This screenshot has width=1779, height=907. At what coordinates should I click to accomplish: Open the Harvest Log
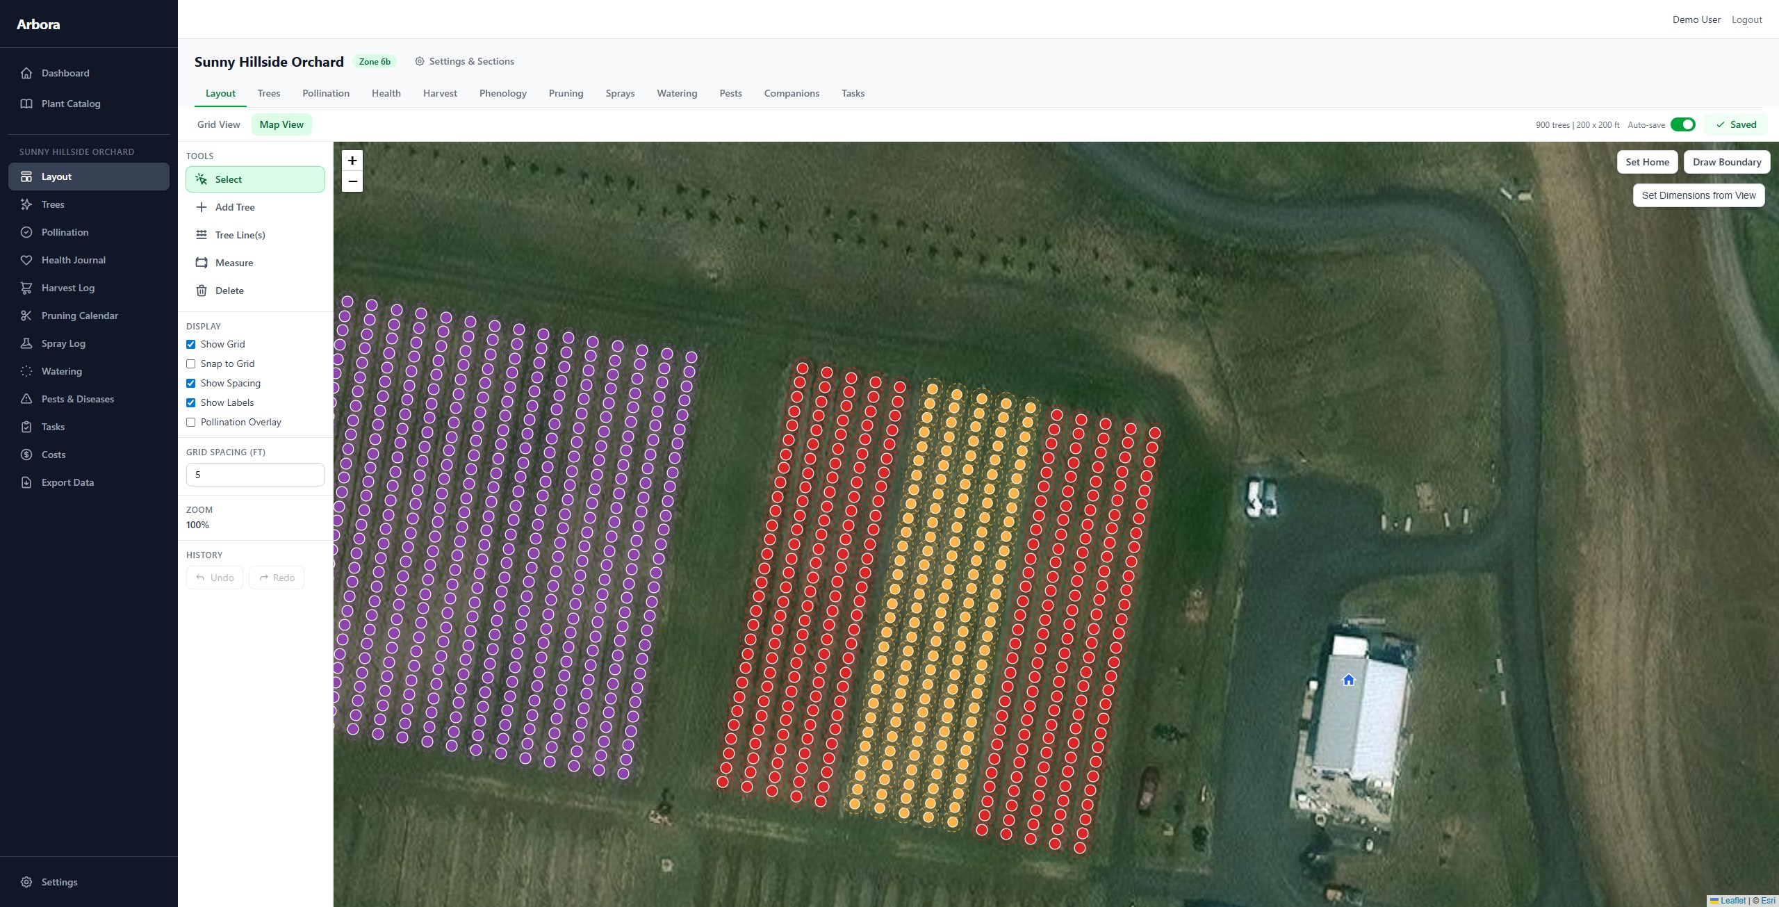(67, 287)
